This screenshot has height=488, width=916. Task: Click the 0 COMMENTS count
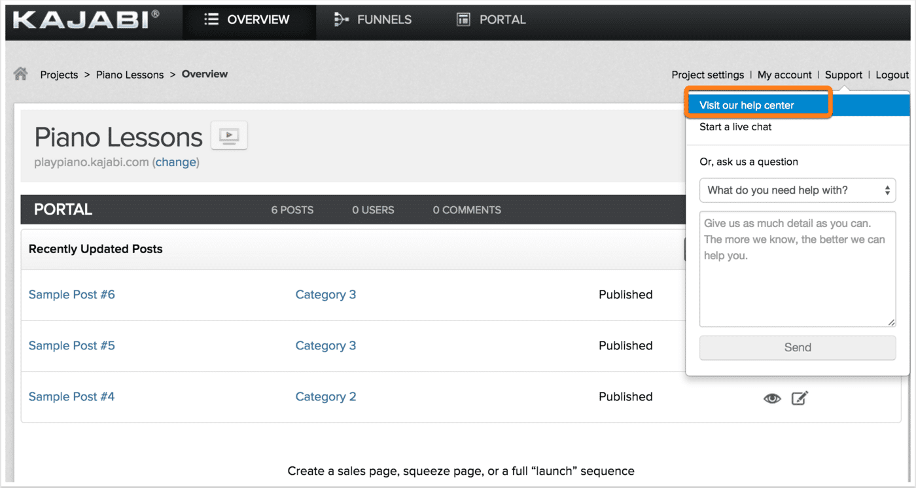[467, 210]
